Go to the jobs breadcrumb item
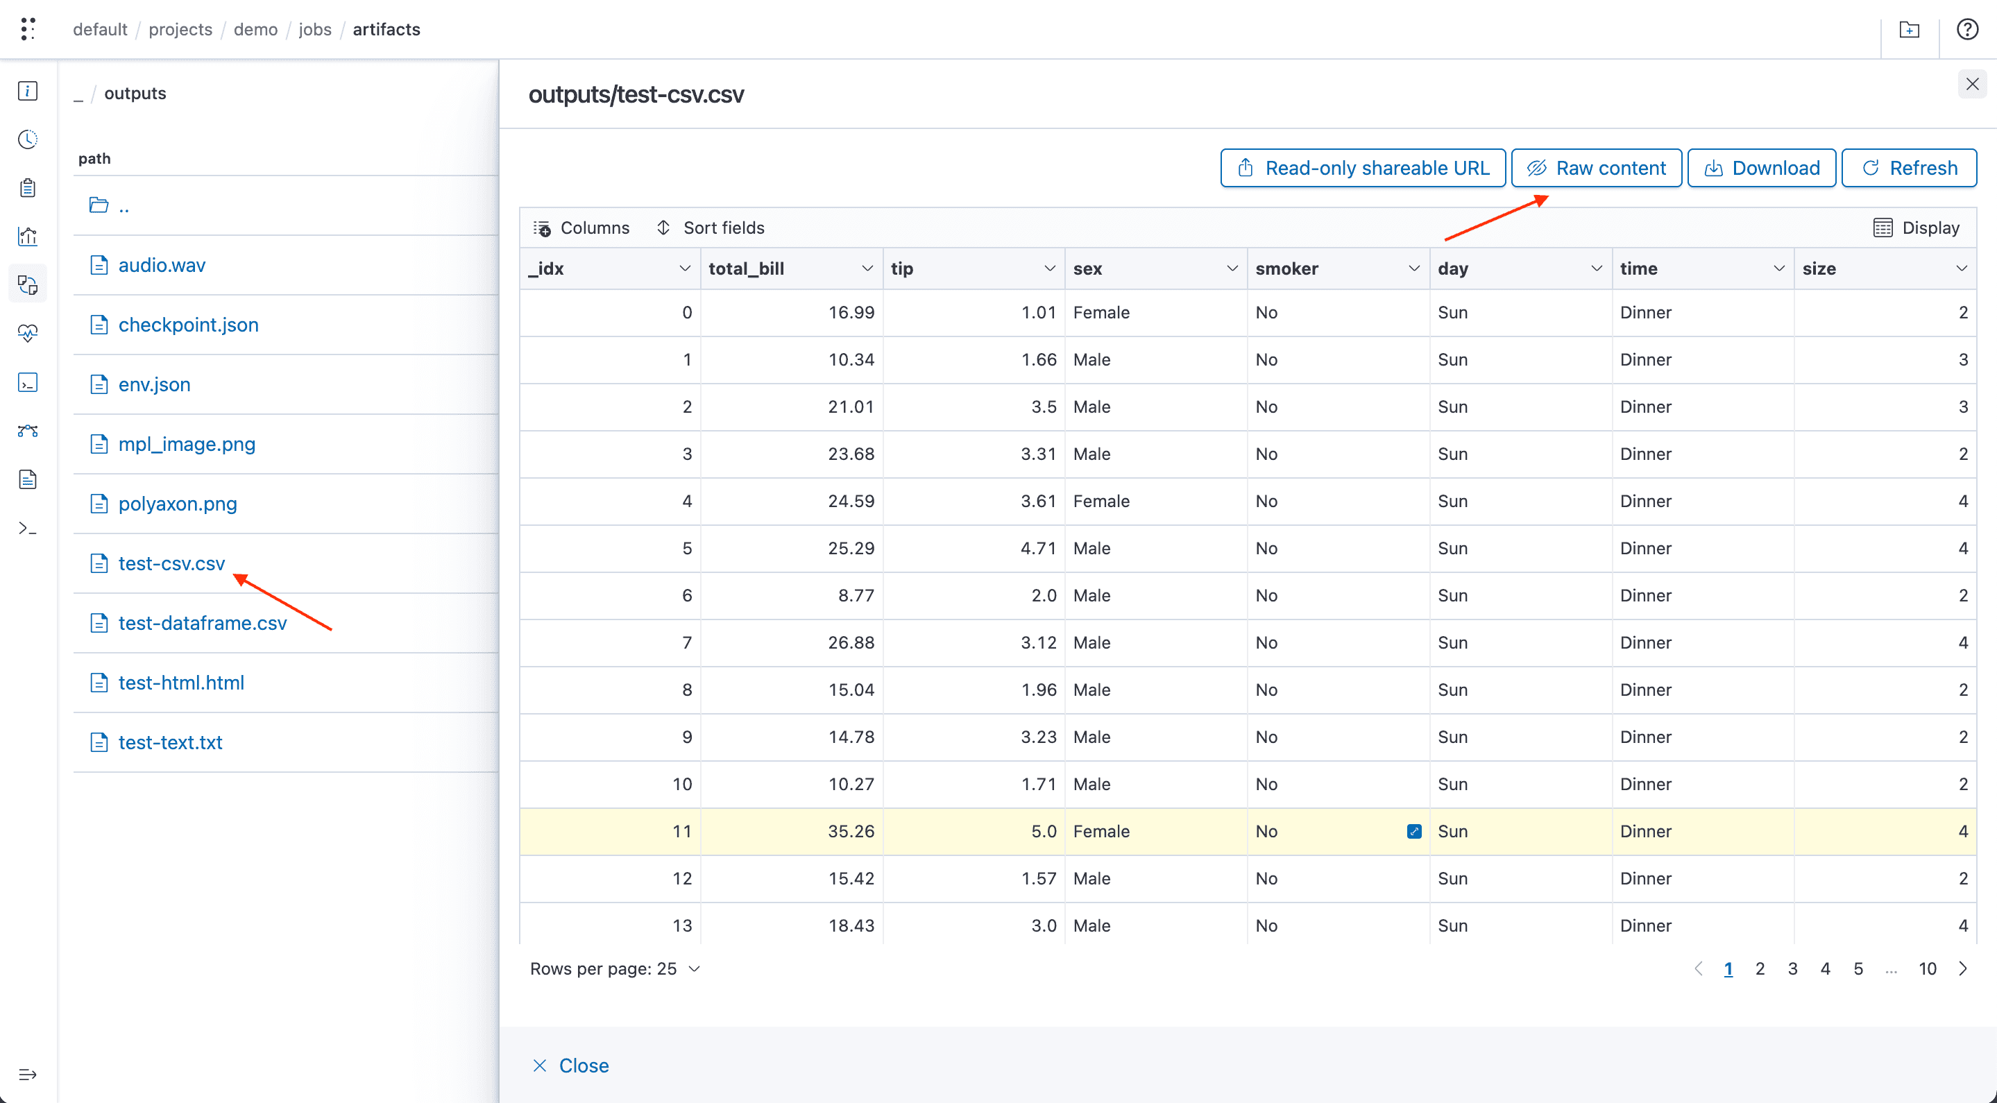 [315, 29]
